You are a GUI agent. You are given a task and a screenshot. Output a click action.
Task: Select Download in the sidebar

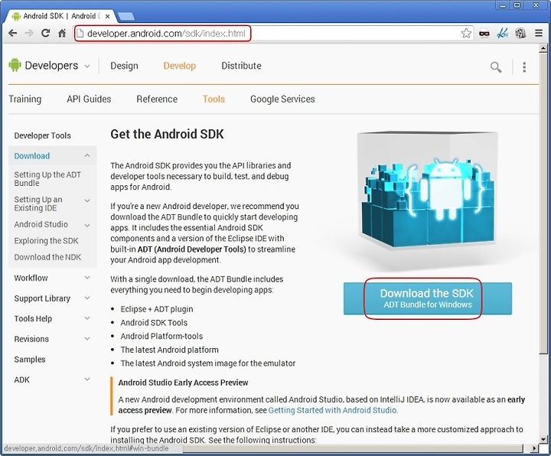32,155
